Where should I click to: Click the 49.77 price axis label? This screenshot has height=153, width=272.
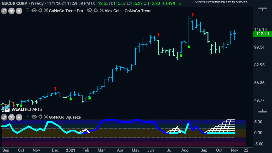point(259,100)
